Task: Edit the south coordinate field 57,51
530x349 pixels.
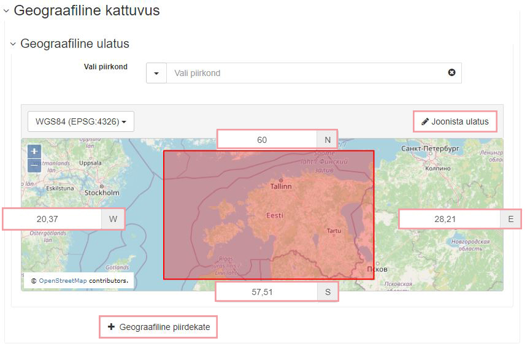Action: click(x=267, y=292)
